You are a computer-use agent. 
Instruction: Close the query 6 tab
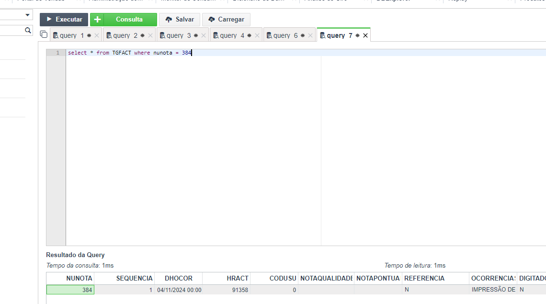[310, 35]
